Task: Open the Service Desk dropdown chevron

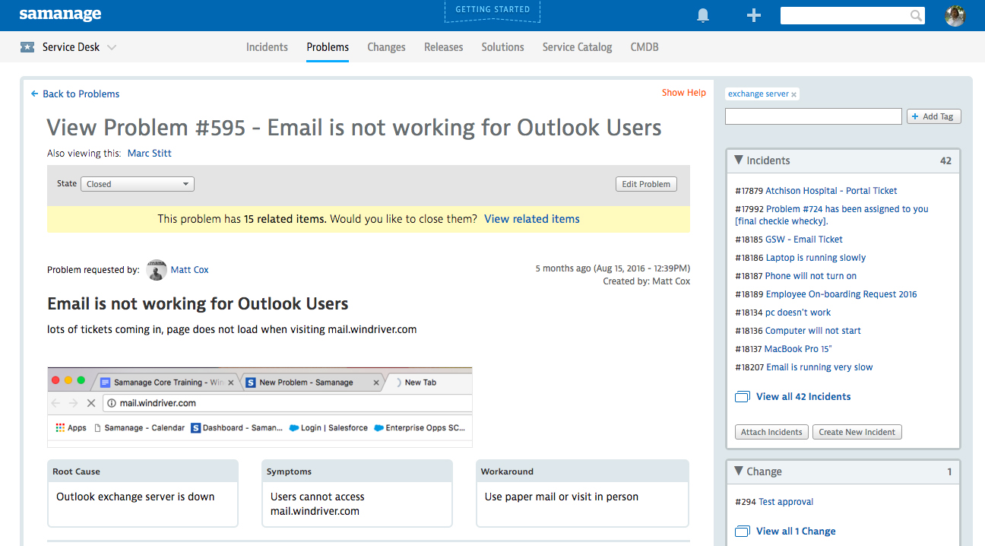Action: pyautogui.click(x=112, y=47)
